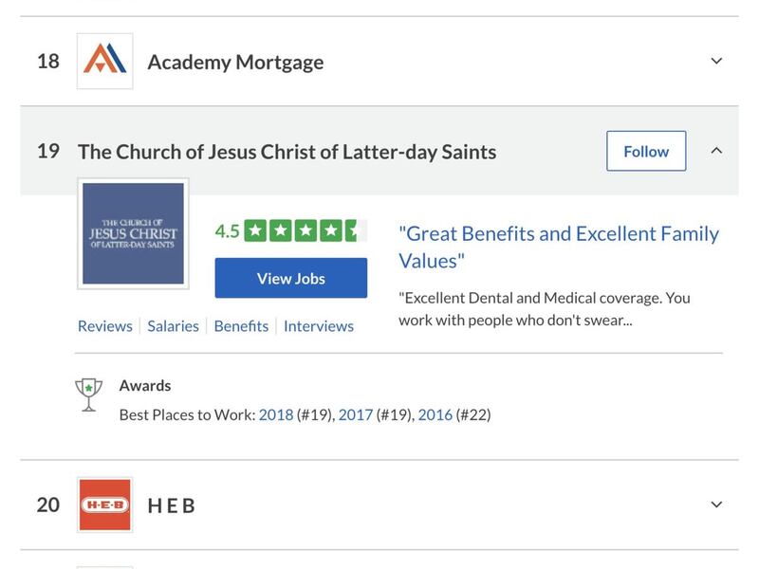This screenshot has width=759, height=569.
Task: Click the third green rating star
Action: coord(305,228)
